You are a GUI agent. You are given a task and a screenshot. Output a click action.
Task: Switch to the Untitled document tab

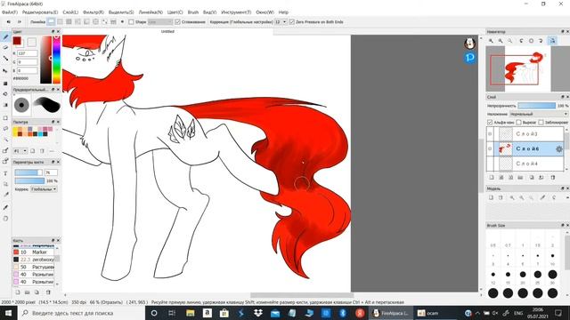click(x=167, y=32)
